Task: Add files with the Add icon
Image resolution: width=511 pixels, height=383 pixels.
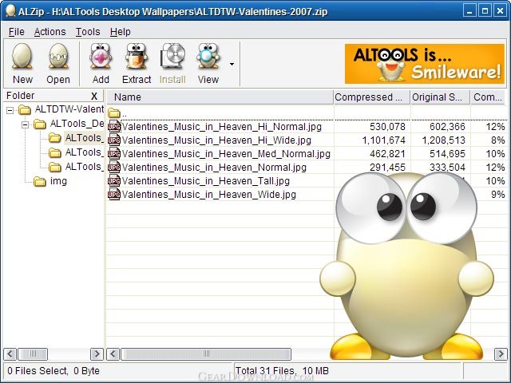Action: tap(101, 56)
